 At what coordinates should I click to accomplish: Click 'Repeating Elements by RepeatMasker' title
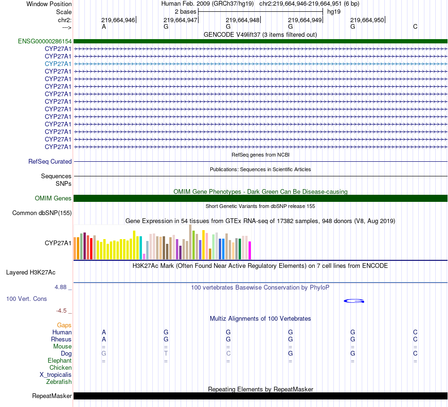[260, 389]
